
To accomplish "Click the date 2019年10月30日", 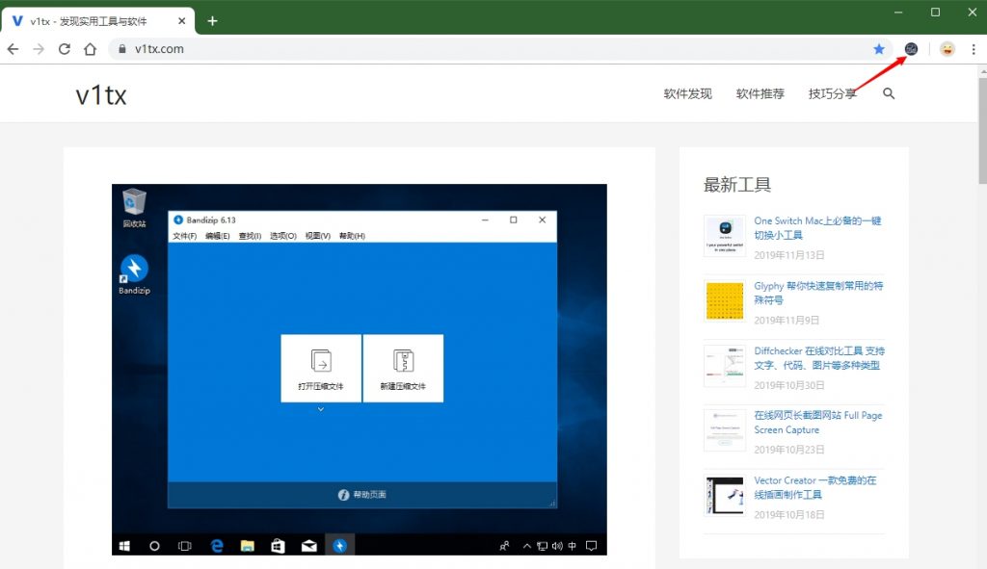I will [788, 385].
